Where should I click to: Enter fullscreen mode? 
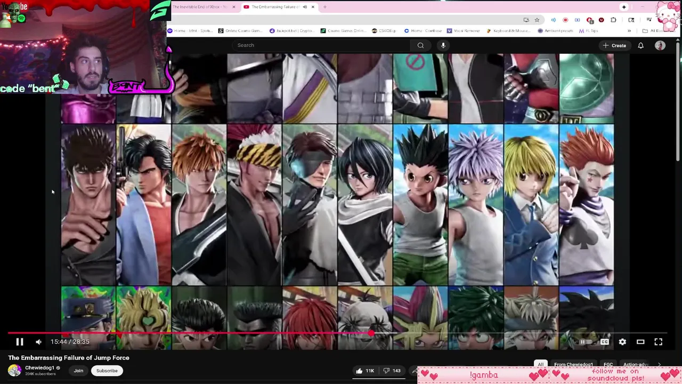[659, 342]
